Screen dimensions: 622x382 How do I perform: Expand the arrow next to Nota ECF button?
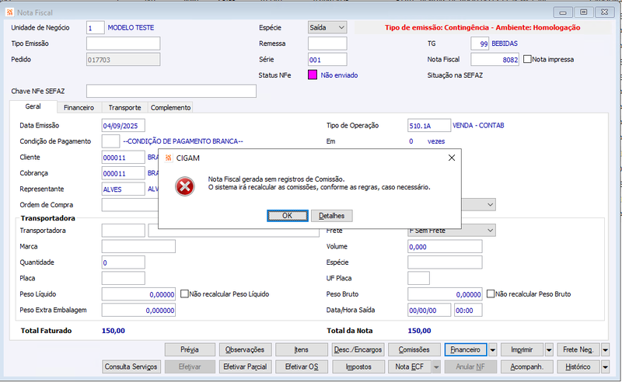(x=436, y=367)
